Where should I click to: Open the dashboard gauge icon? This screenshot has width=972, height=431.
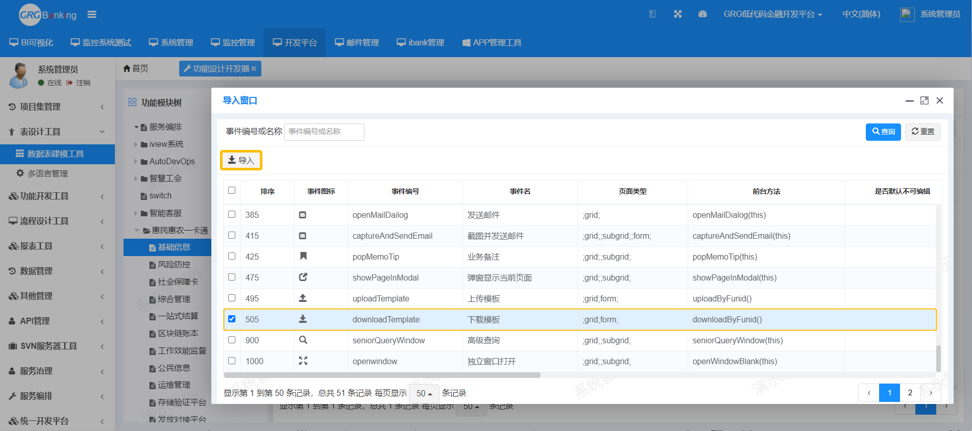click(702, 14)
